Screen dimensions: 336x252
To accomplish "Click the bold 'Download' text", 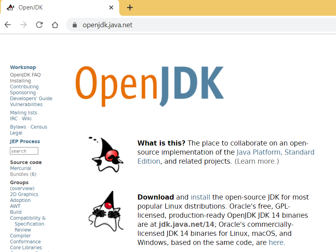I will pos(155,197).
